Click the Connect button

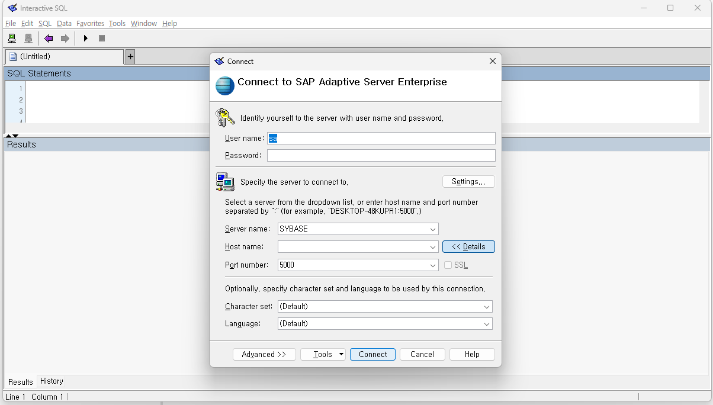point(372,354)
